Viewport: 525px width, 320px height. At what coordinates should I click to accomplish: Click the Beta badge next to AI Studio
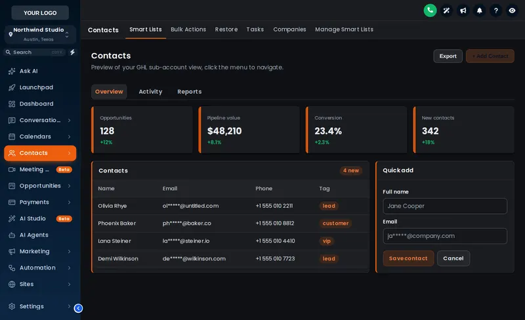point(64,218)
